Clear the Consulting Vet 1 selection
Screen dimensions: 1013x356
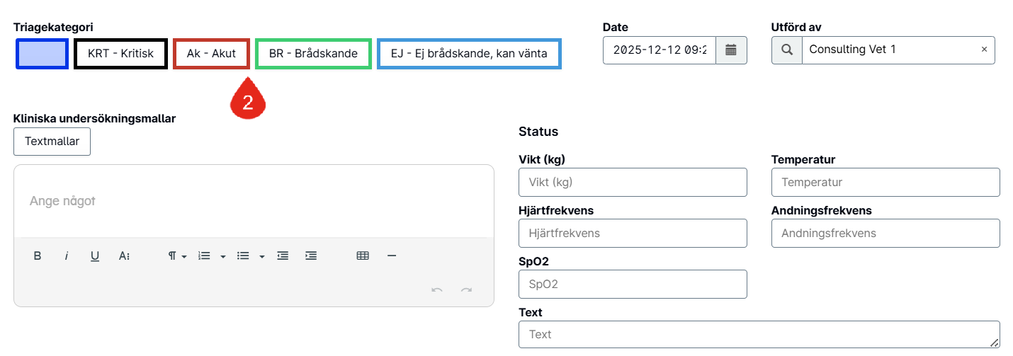984,50
